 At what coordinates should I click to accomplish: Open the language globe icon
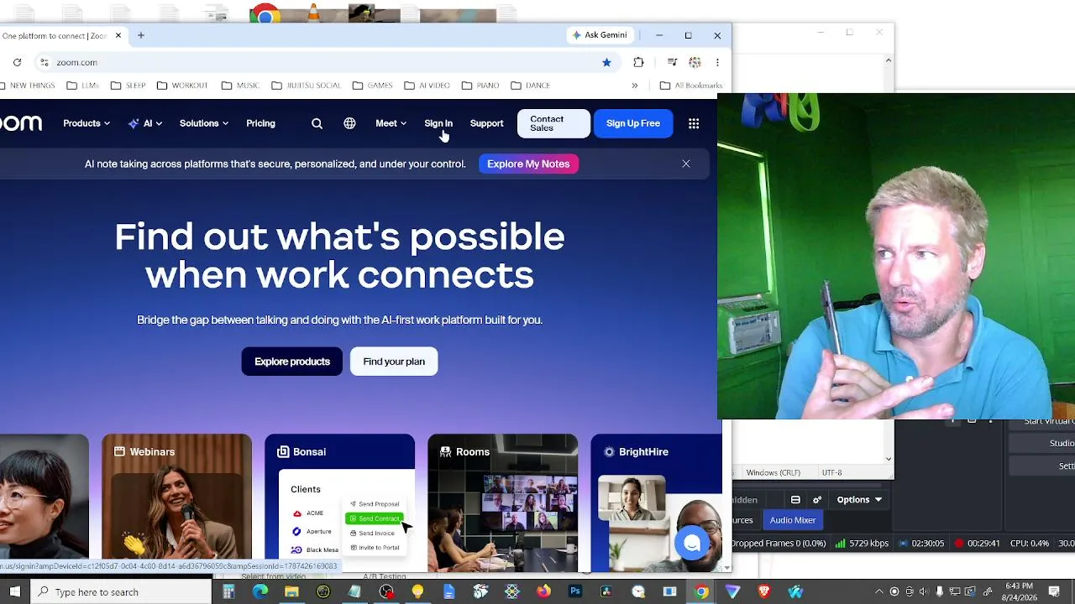pyautogui.click(x=349, y=123)
